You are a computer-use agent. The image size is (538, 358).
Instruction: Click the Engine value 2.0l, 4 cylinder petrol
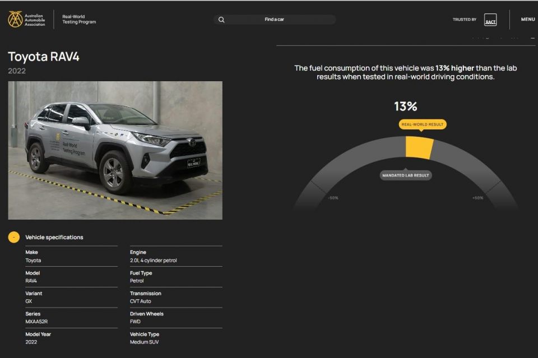pyautogui.click(x=154, y=261)
